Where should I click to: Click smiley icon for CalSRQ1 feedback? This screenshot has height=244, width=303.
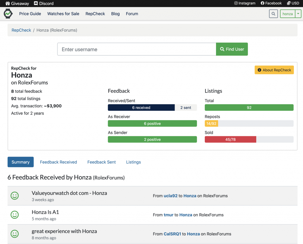(15, 234)
